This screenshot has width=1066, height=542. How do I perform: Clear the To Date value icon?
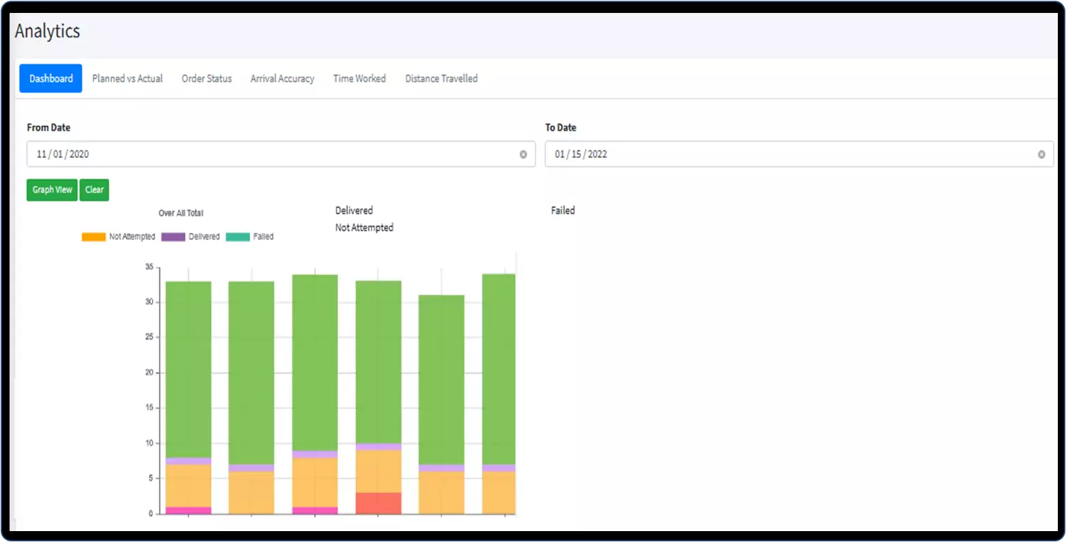pyautogui.click(x=1041, y=155)
